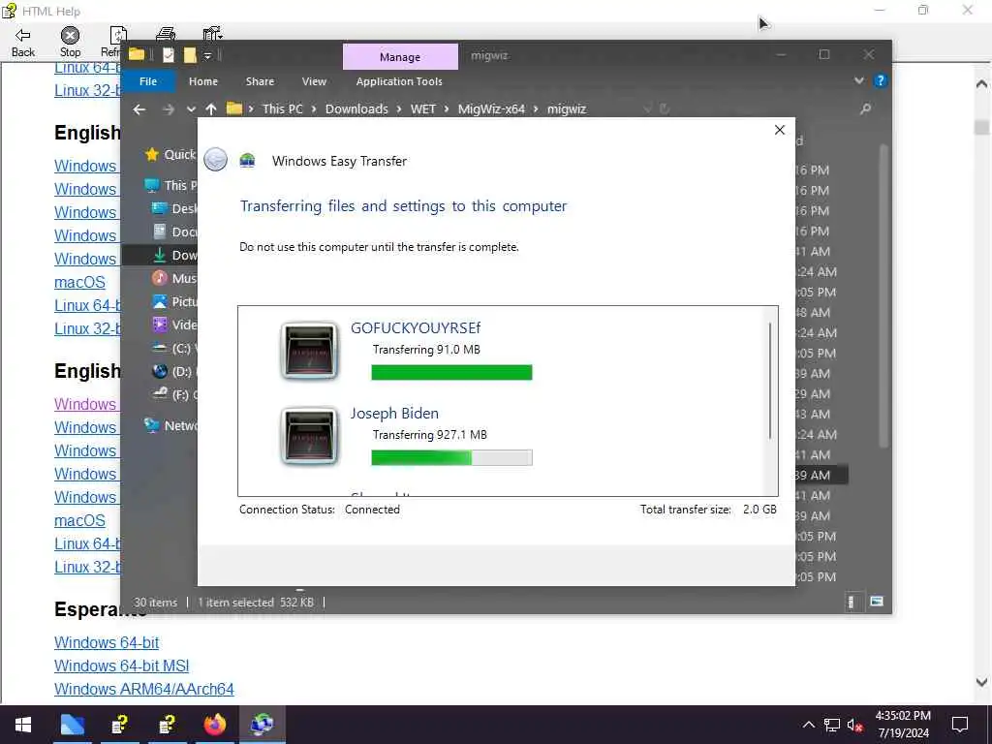992x744 pixels.
Task: Go up one folder level
Action: 211,108
